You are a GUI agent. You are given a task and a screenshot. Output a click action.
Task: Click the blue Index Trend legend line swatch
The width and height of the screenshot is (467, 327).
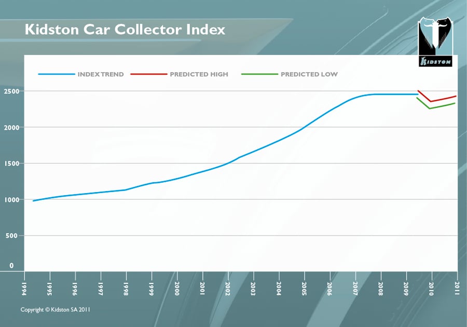coord(57,74)
